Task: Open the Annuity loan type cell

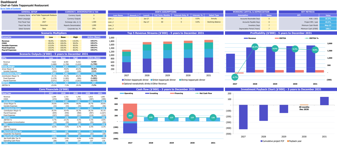Action: pyautogui.click(x=214, y=18)
